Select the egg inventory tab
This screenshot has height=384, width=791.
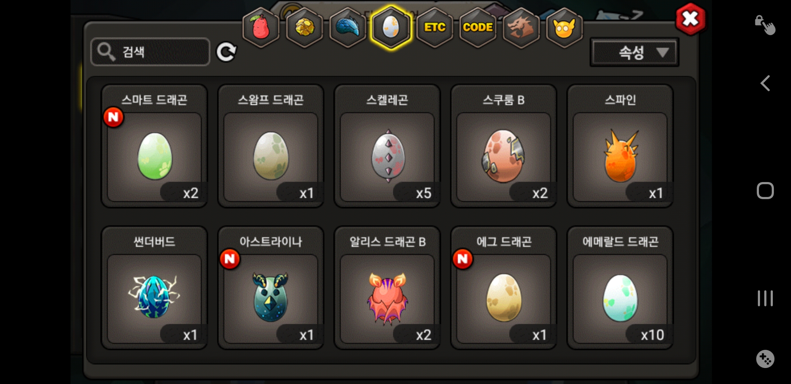[391, 27]
